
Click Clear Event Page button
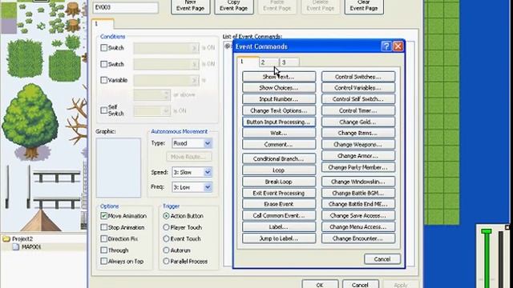[x=364, y=6]
